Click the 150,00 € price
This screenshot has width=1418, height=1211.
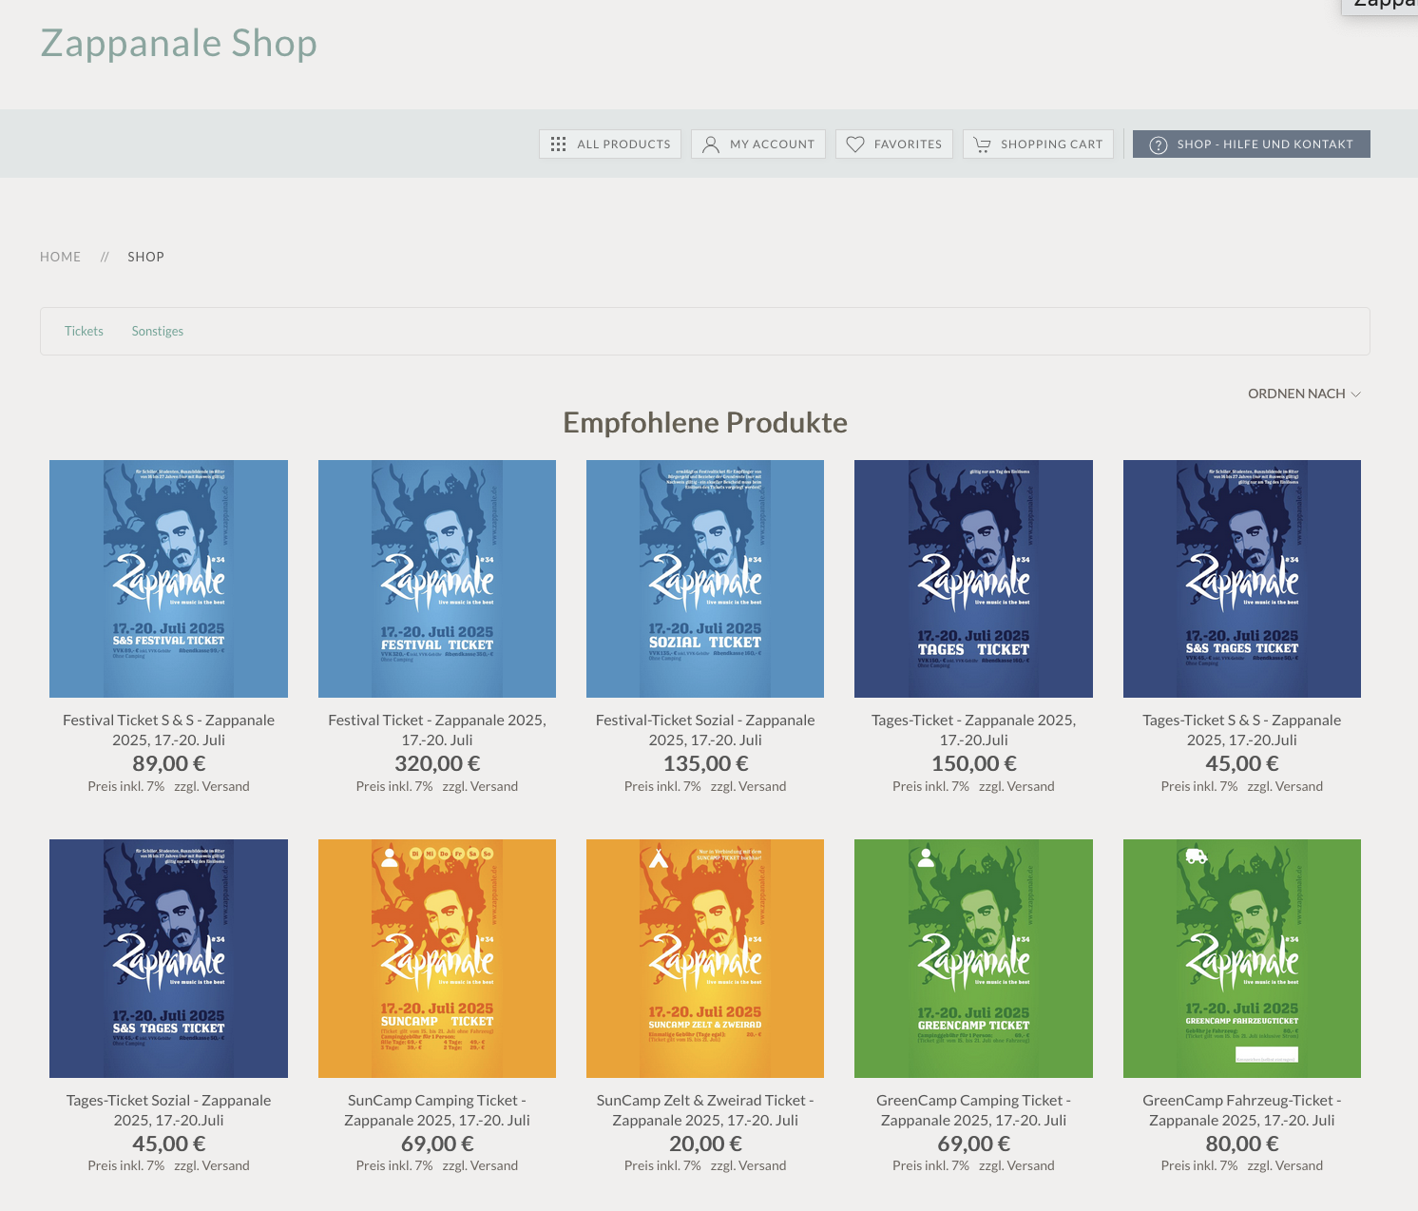(x=973, y=763)
